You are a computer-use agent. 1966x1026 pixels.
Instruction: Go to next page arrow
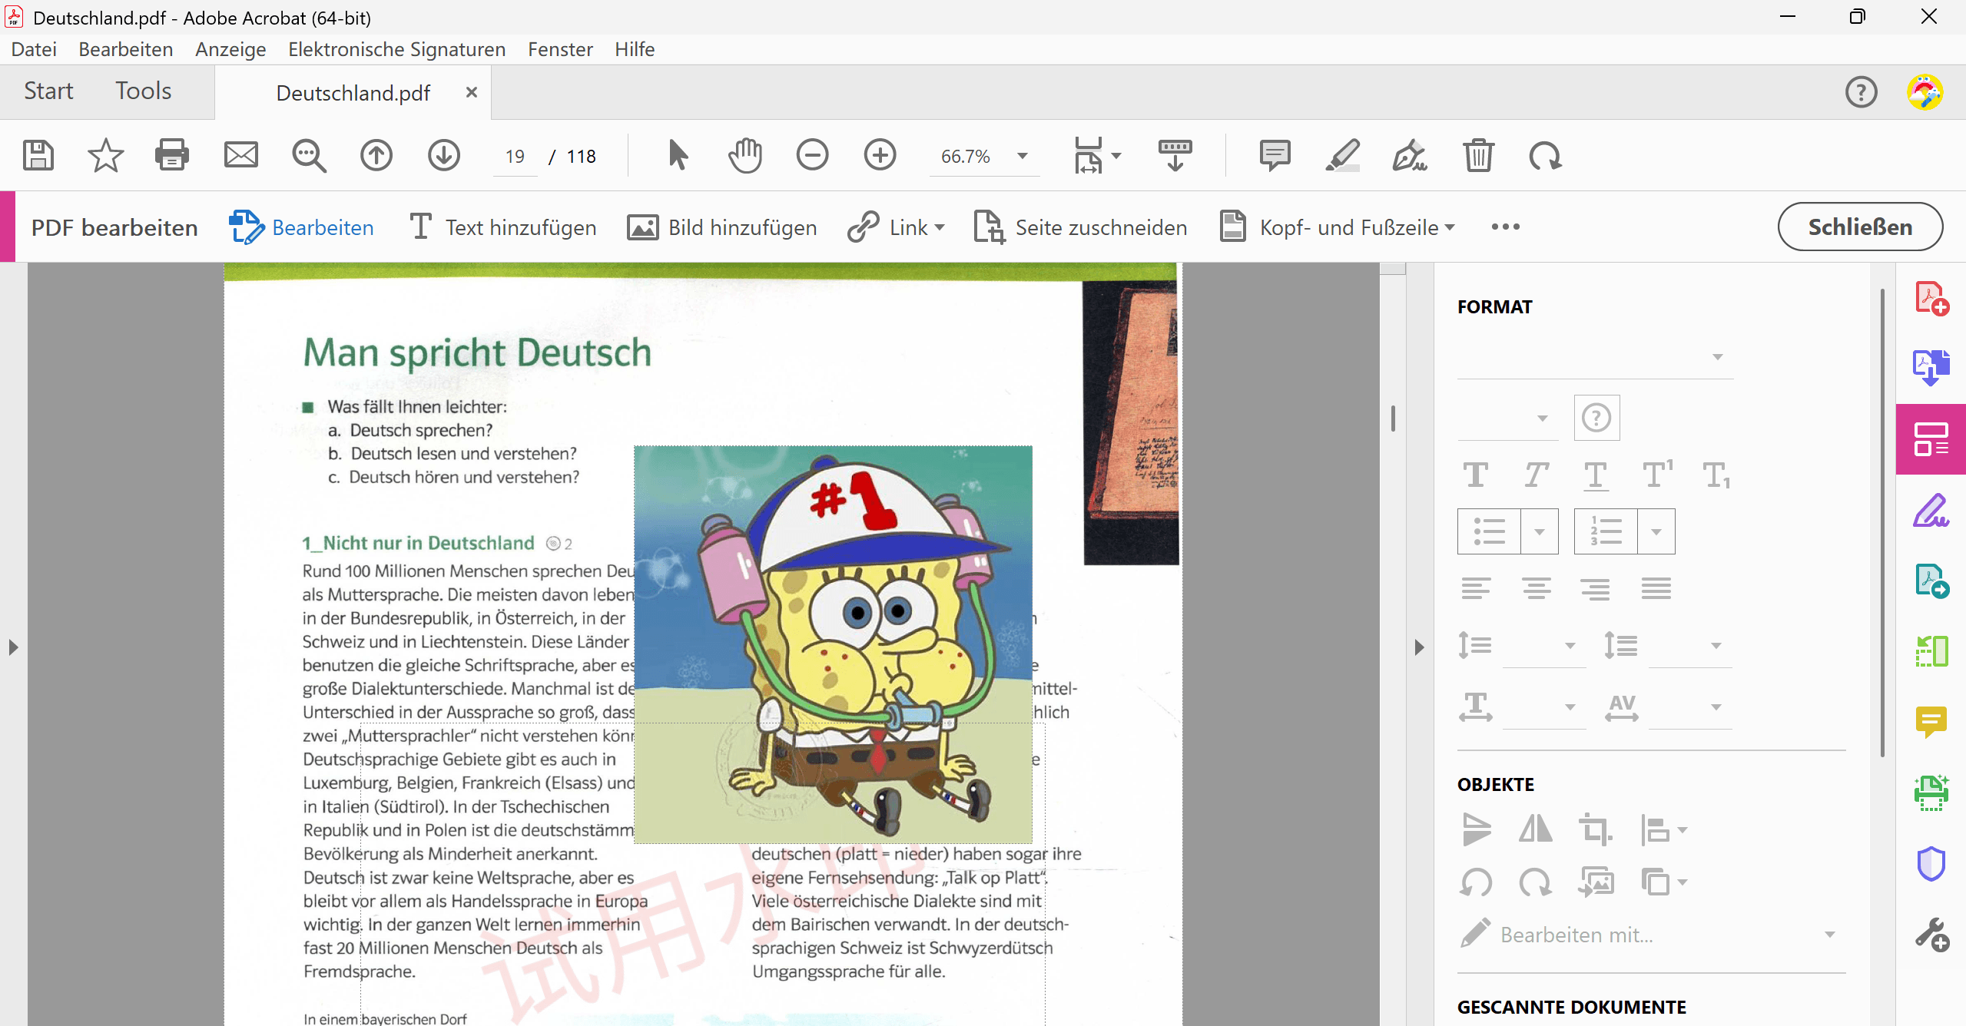point(444,156)
